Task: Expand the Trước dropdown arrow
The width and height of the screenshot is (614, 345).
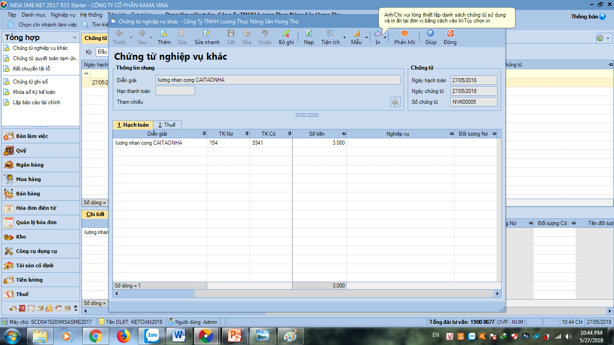Action: [131, 37]
